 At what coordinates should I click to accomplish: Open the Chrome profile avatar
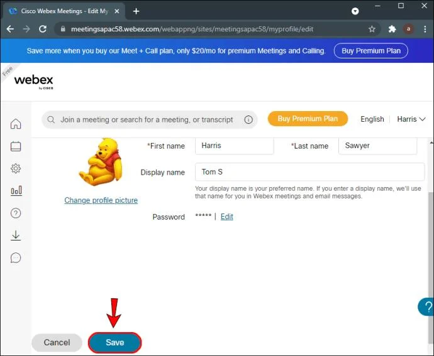408,29
